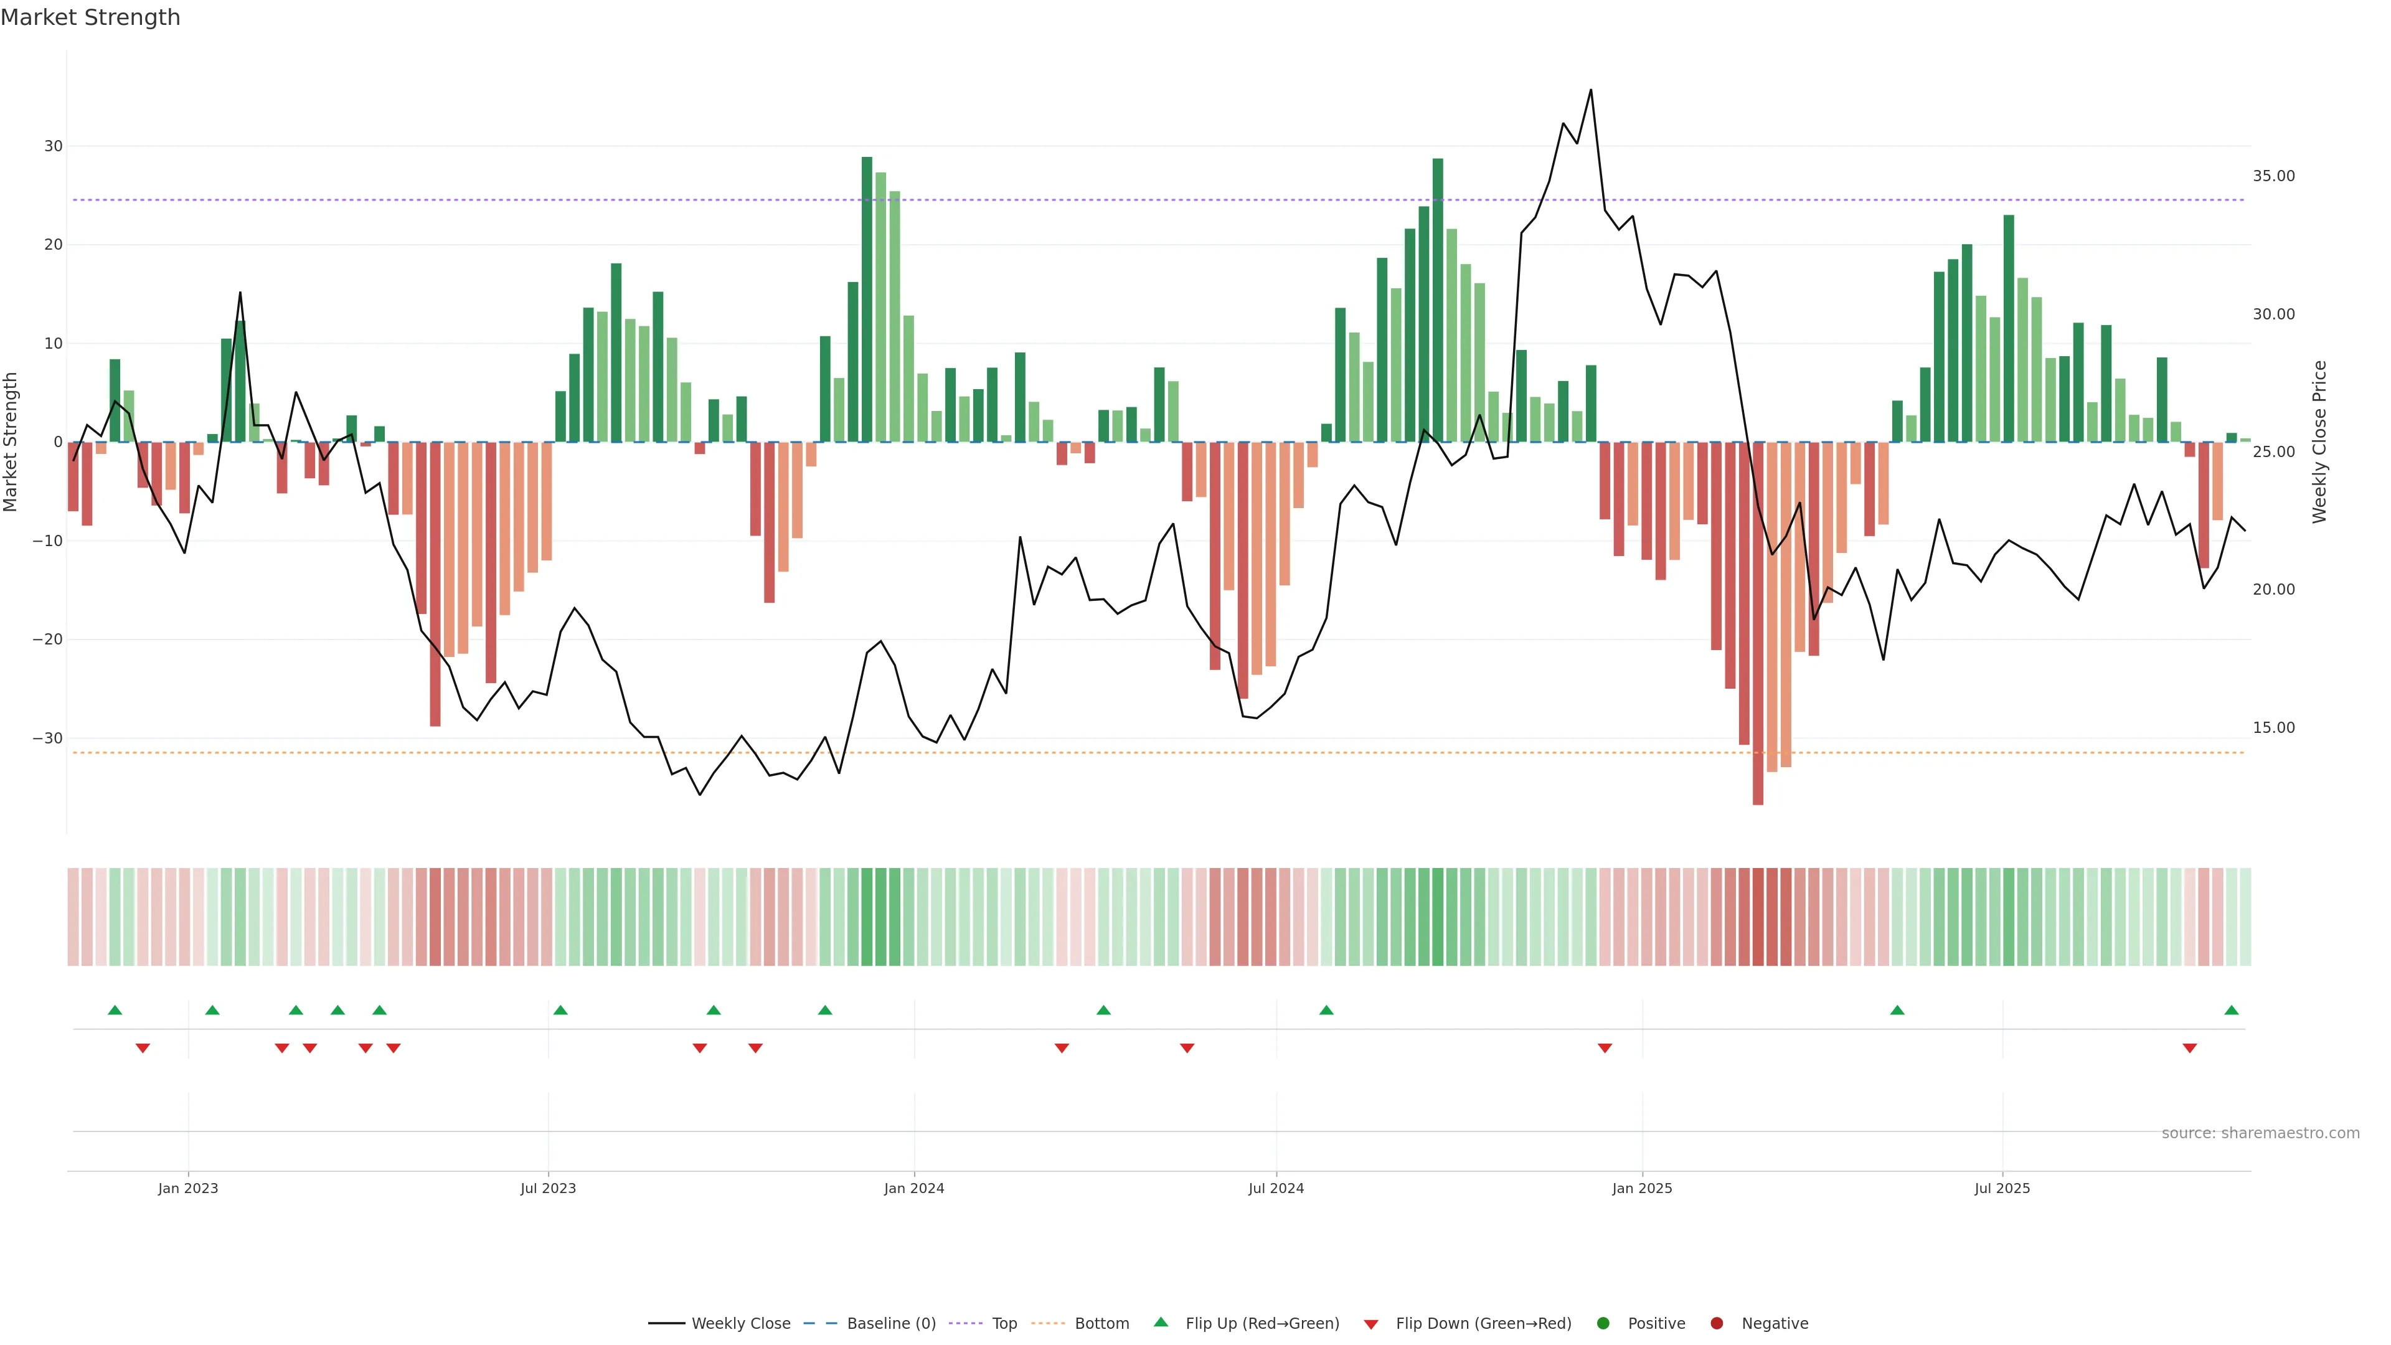
Task: Select flip-down triangle marker just before Jan 2025
Action: click(1605, 1048)
